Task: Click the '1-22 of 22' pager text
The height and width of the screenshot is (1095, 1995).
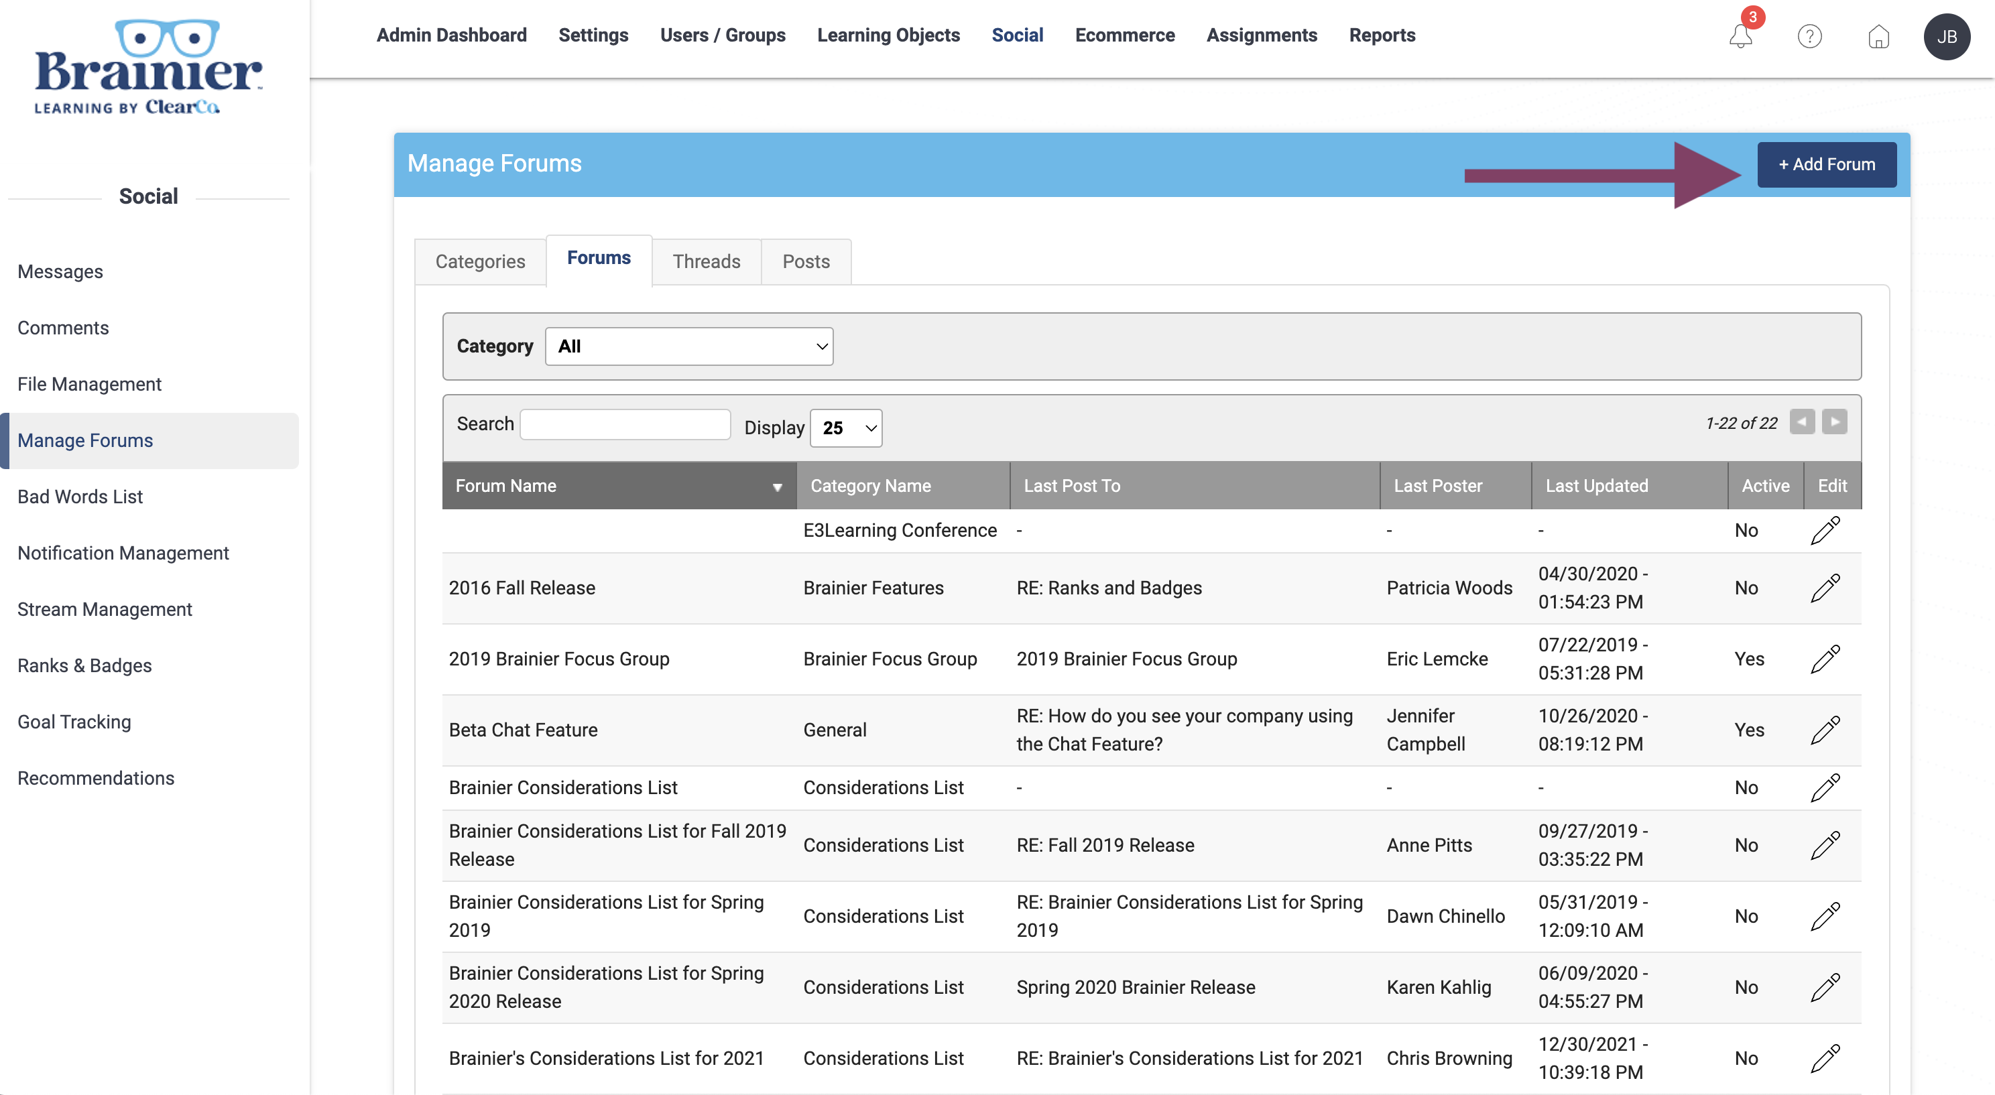Action: click(x=1742, y=424)
